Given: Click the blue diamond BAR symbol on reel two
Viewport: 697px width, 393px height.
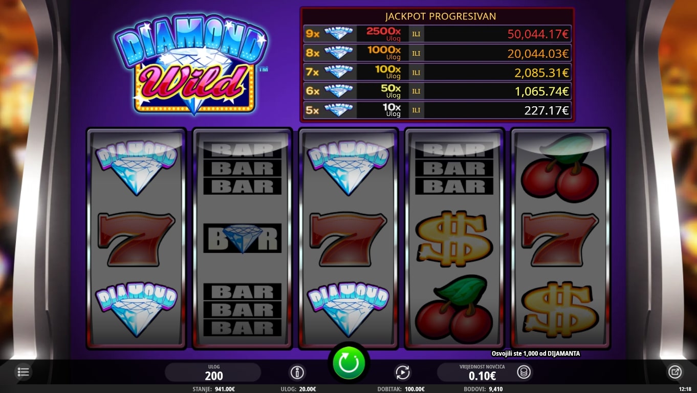Looking at the screenshot, I should tap(243, 238).
